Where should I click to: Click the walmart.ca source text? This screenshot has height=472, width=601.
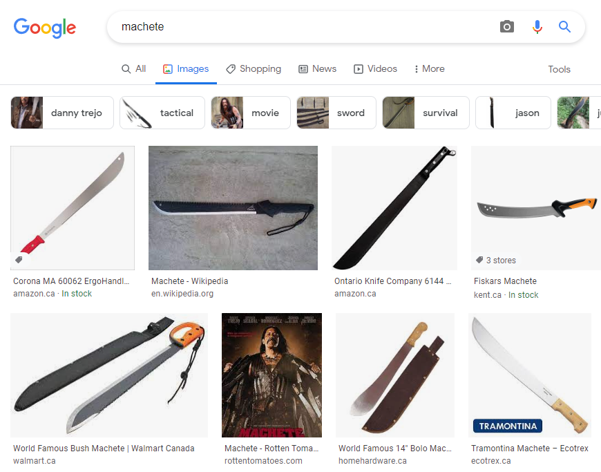tap(35, 461)
